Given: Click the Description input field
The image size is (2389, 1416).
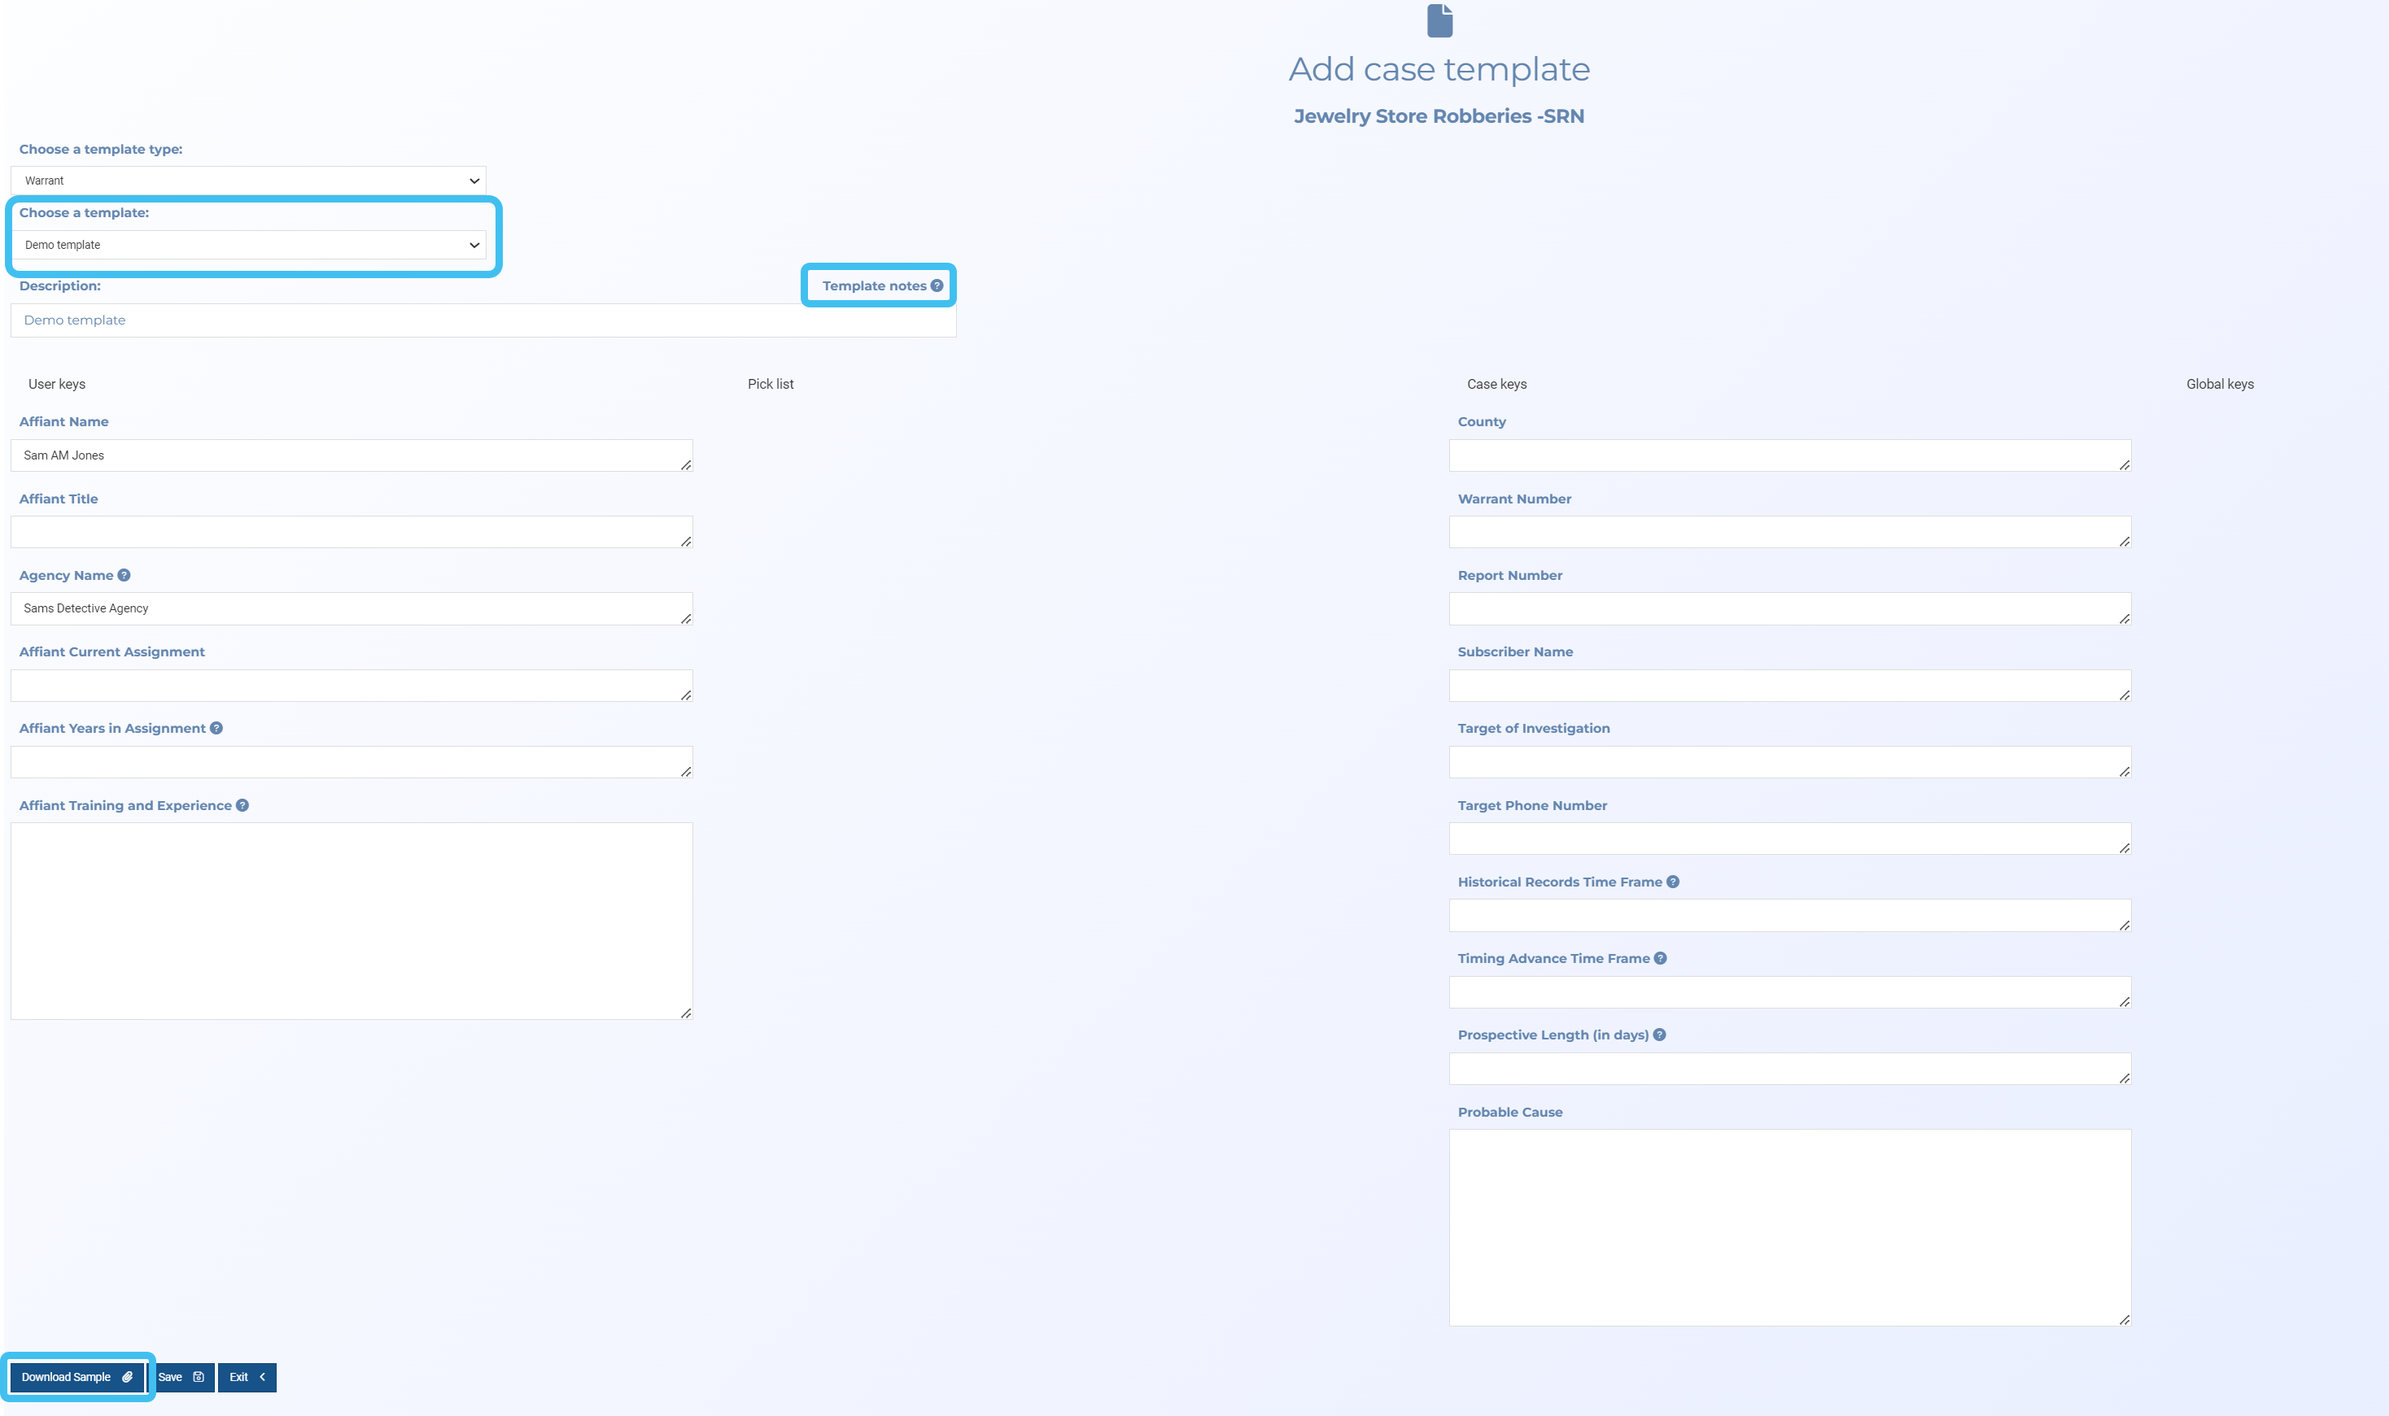Looking at the screenshot, I should (x=483, y=320).
